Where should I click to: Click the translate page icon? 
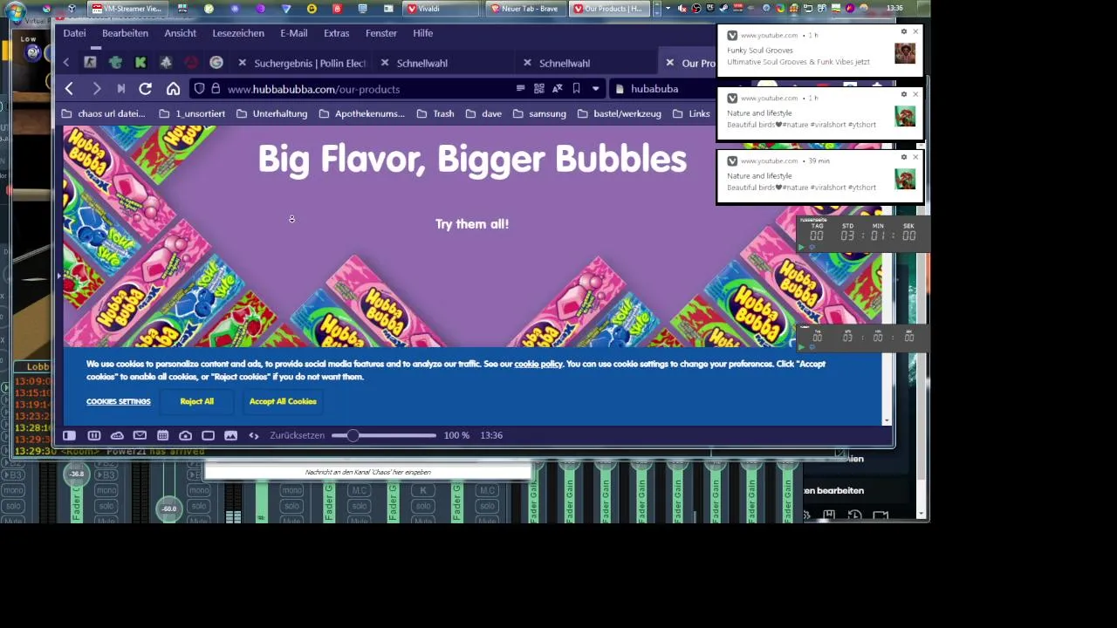(x=557, y=88)
